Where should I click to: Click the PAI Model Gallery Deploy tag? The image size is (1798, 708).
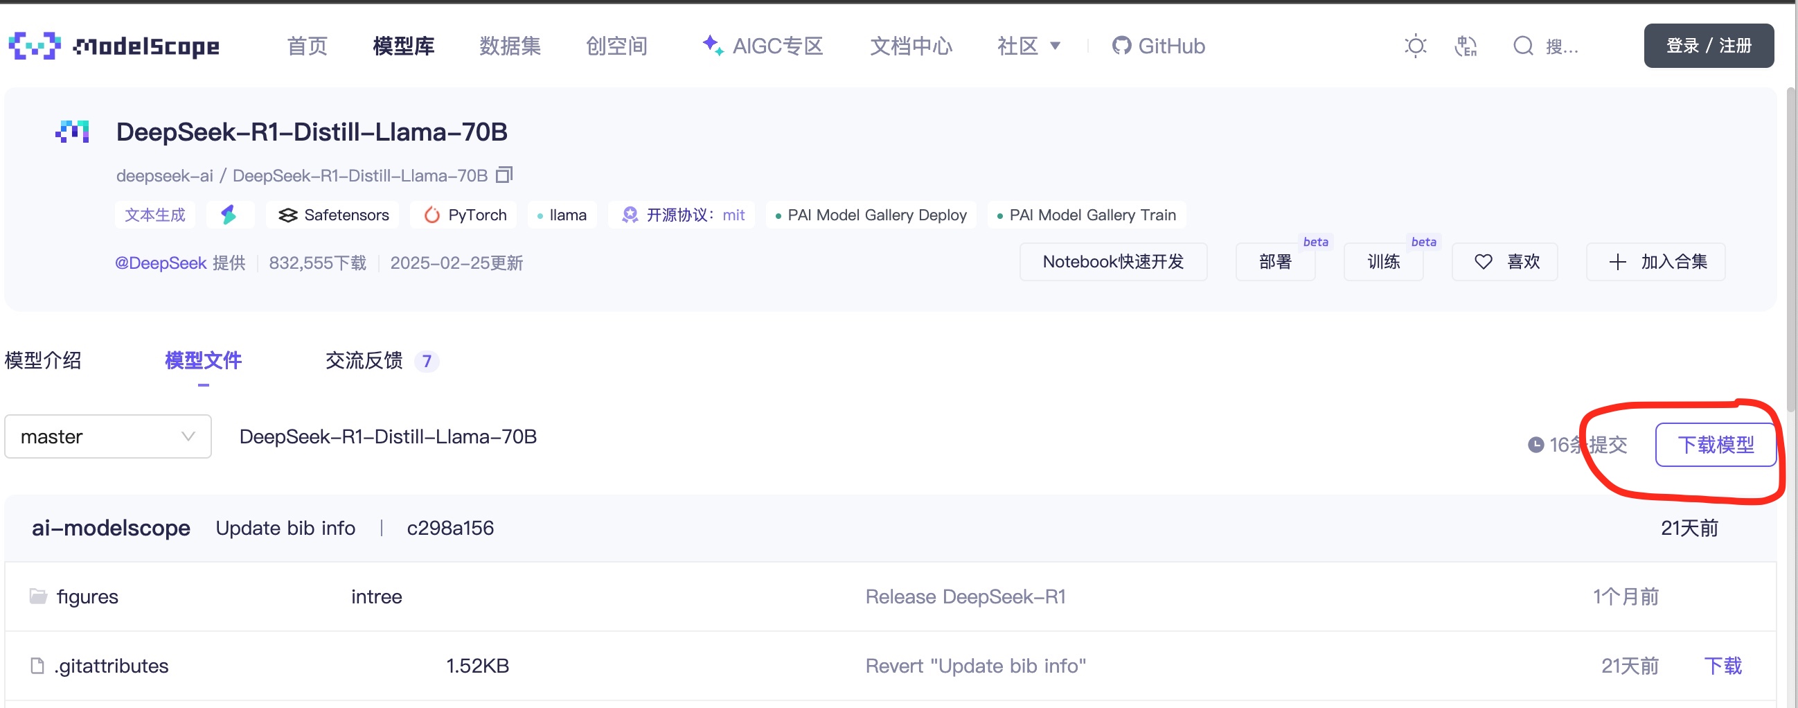click(x=871, y=214)
